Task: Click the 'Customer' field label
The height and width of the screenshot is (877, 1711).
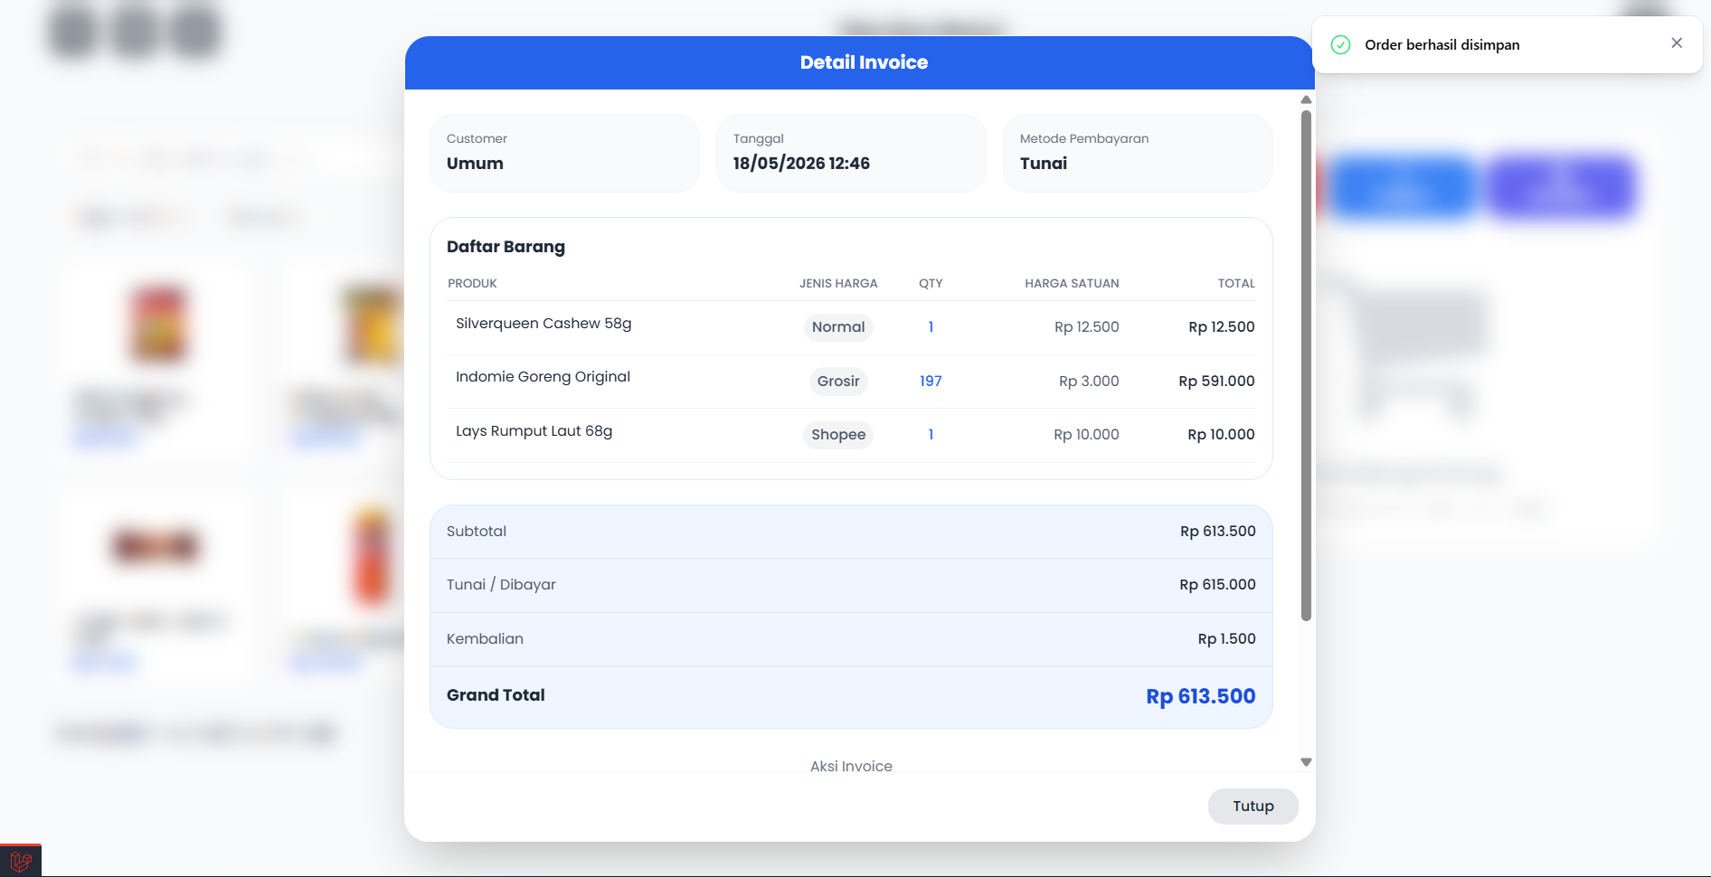Action: pos(477,139)
